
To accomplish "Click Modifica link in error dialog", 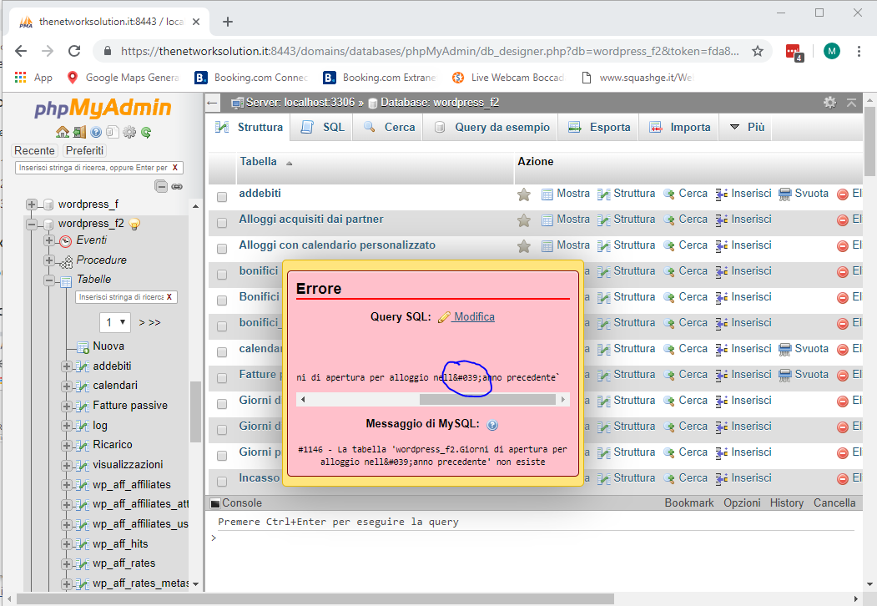I will click(474, 316).
